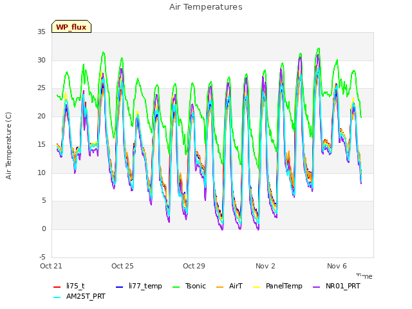Toggle NR01_PRT series in legend

pyautogui.click(x=336, y=286)
